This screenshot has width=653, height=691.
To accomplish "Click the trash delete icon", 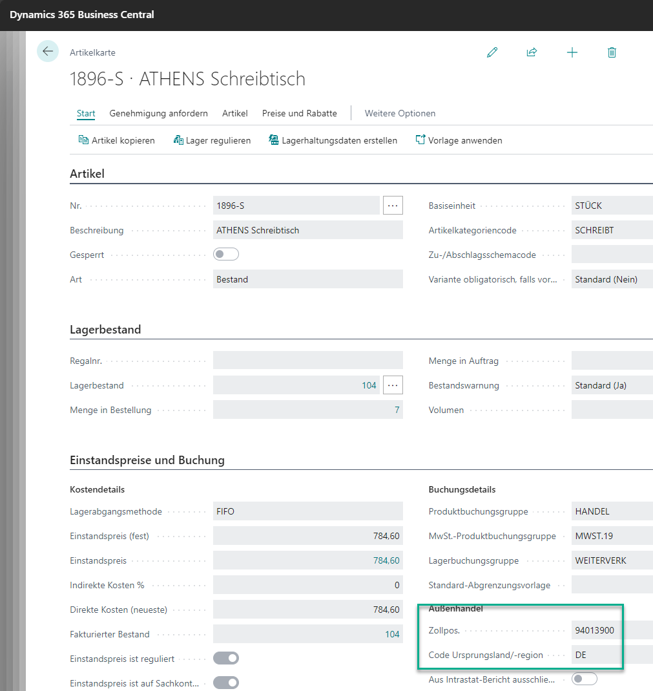I will (612, 52).
